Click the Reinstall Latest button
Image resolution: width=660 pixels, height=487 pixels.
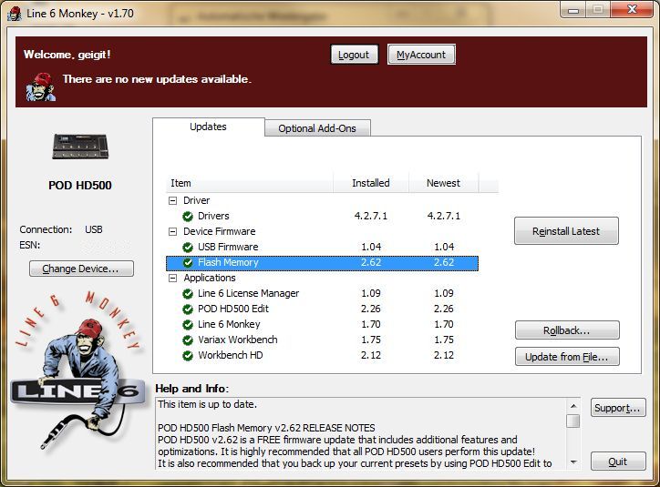pos(566,231)
